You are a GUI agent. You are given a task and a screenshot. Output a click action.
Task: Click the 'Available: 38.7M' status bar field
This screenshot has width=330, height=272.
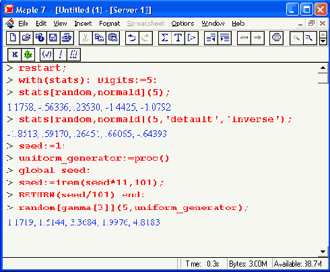(298, 264)
